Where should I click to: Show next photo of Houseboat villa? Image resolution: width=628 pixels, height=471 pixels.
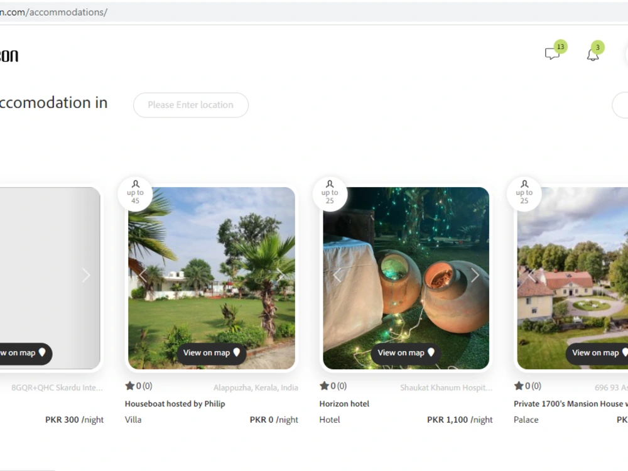tap(281, 275)
